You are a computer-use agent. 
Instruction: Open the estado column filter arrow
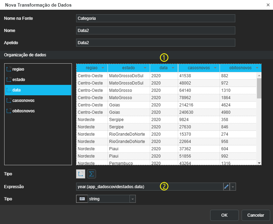click(x=145, y=68)
